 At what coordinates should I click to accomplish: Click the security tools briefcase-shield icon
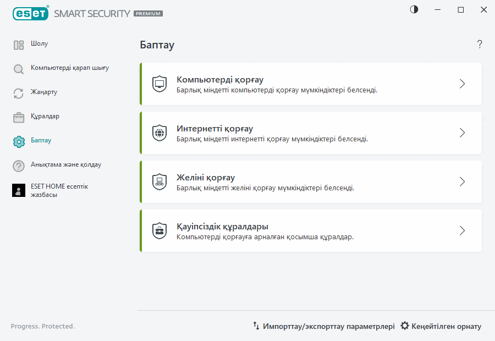[159, 230]
